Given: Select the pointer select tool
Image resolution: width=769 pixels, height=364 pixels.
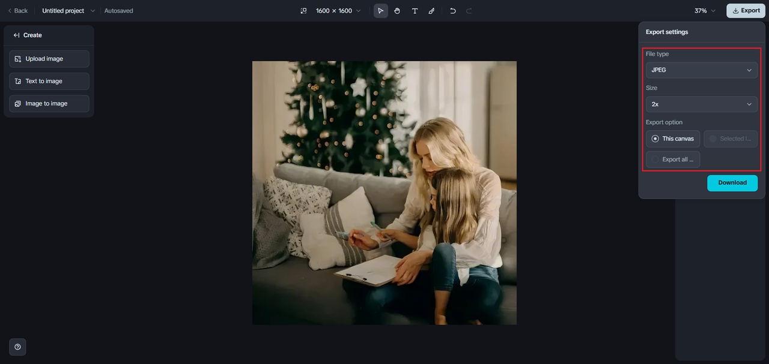Looking at the screenshot, I should (x=381, y=11).
